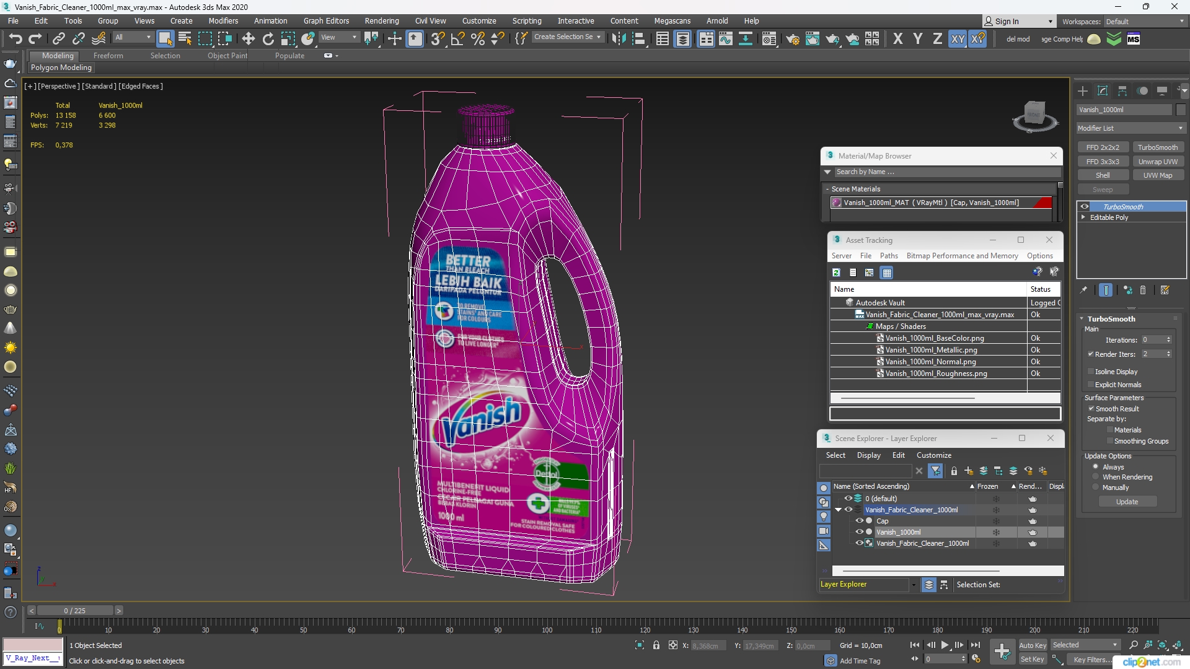Toggle the Isoline Display checkbox

[x=1091, y=372]
